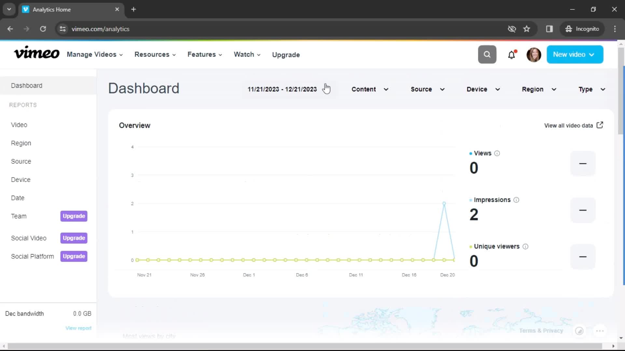Open the Social Platform report
The width and height of the screenshot is (625, 351).
click(x=32, y=256)
